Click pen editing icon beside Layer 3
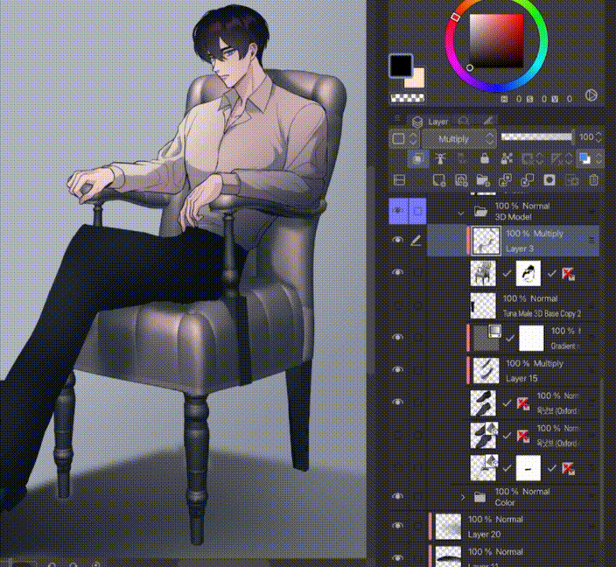Viewport: 616px width, 567px height. pyautogui.click(x=416, y=241)
